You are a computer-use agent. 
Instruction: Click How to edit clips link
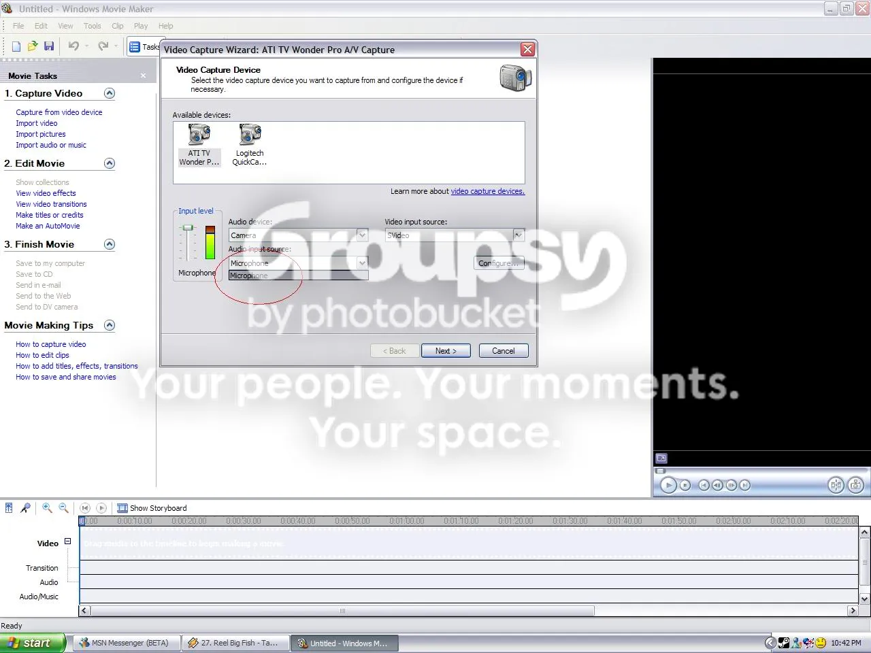tap(42, 355)
